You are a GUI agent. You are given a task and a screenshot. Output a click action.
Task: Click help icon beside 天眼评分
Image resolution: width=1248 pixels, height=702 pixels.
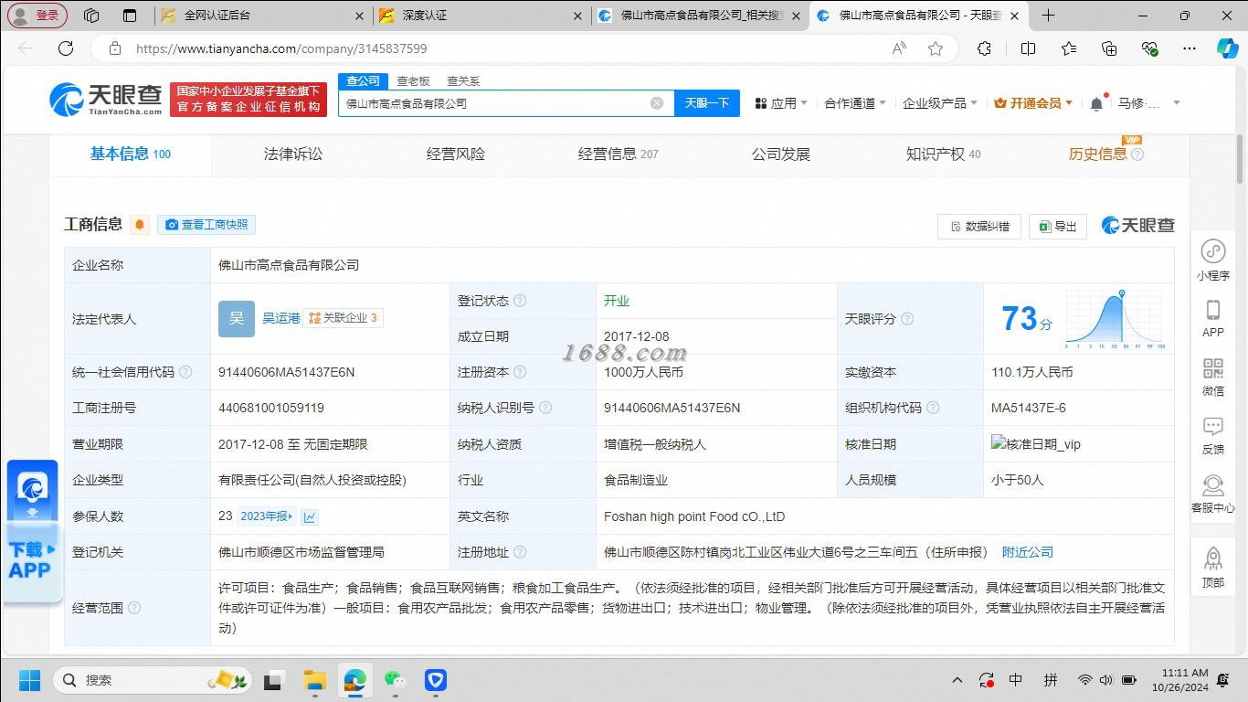point(907,319)
